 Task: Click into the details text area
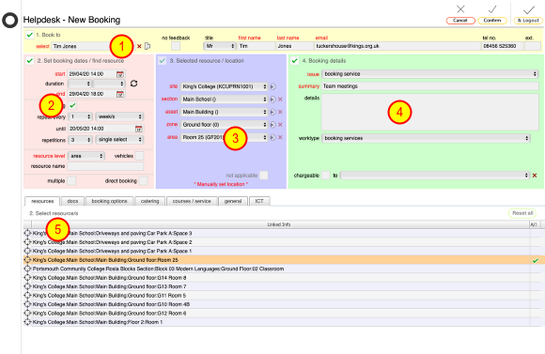pyautogui.click(x=430, y=112)
